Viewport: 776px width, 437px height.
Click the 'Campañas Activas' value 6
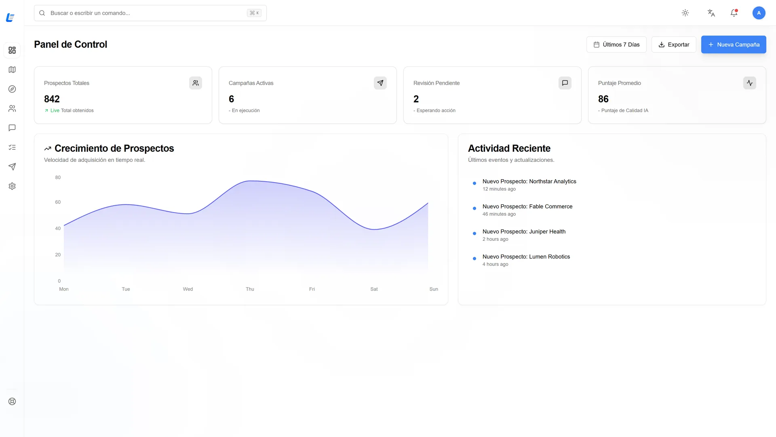pos(231,99)
